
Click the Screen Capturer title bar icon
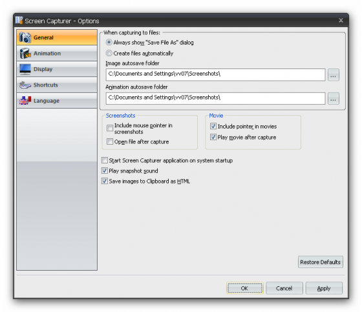tap(19, 20)
